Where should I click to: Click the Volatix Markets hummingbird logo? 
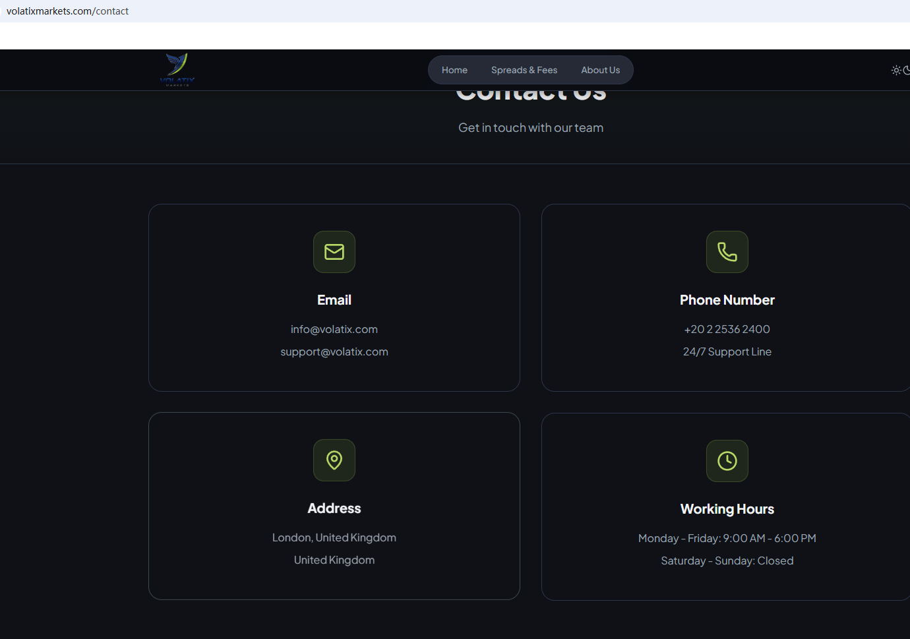pyautogui.click(x=177, y=70)
